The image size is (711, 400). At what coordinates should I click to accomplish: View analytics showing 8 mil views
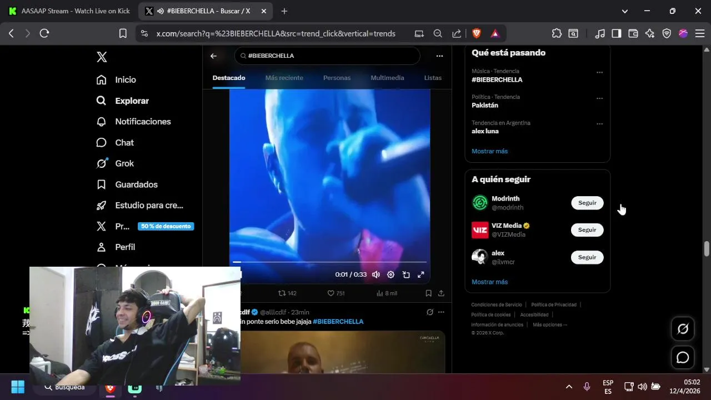387,293
